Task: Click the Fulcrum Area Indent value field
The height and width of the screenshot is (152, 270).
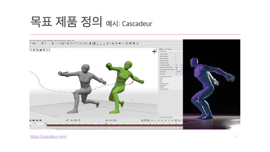Action: click(176, 65)
